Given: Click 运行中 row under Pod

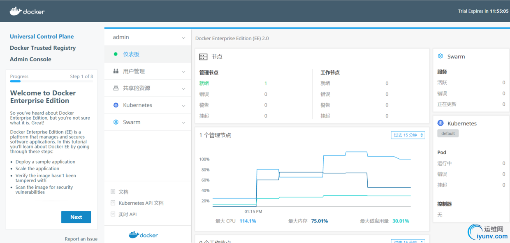Looking at the screenshot, I should coord(471,163).
